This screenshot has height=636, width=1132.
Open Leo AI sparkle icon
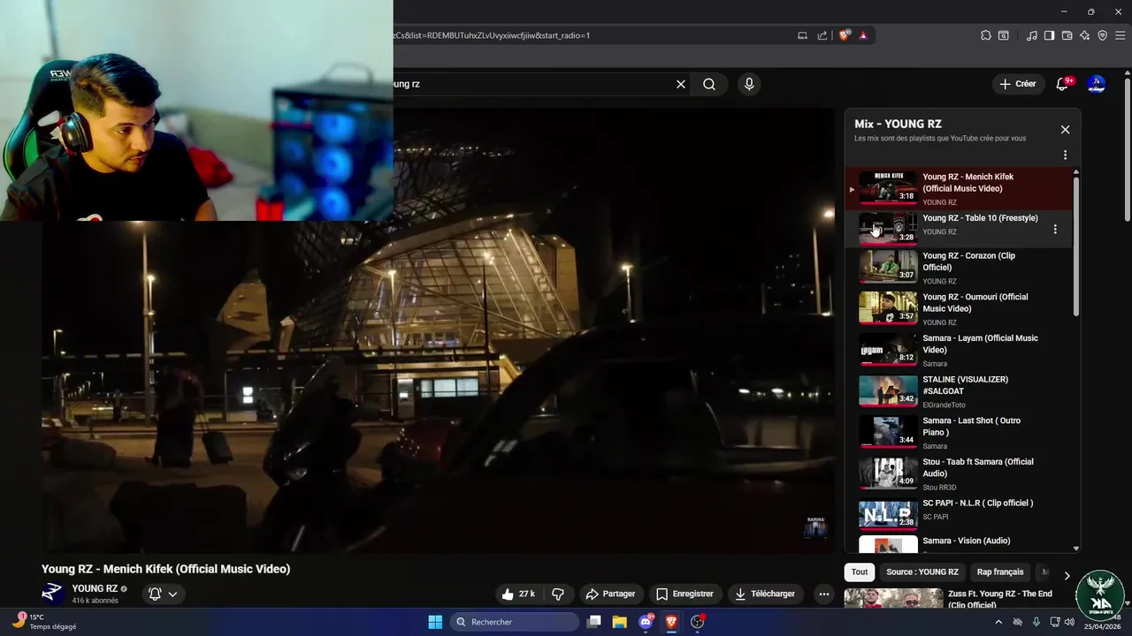(1084, 35)
